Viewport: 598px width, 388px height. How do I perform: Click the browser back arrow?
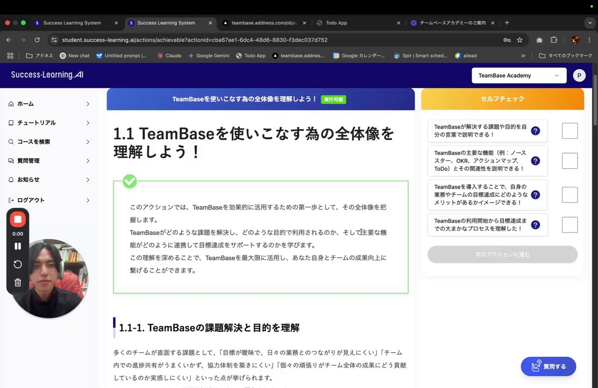8,40
